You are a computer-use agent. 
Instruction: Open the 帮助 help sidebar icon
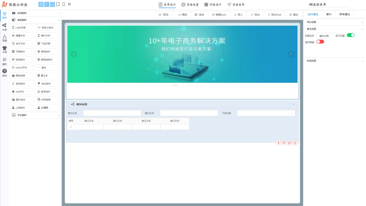[4, 73]
